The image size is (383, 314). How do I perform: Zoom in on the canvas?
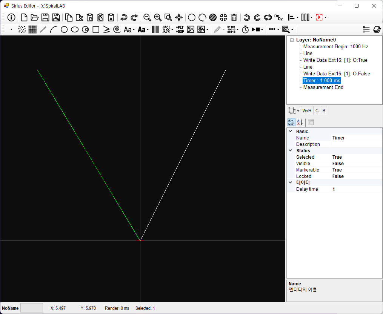pyautogui.click(x=158, y=17)
